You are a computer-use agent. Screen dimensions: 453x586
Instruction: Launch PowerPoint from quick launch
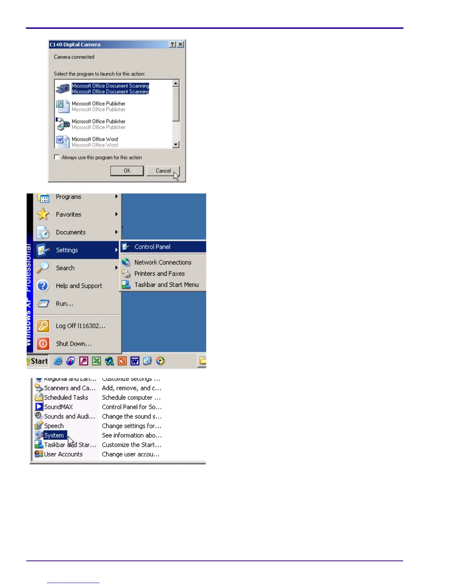122,361
